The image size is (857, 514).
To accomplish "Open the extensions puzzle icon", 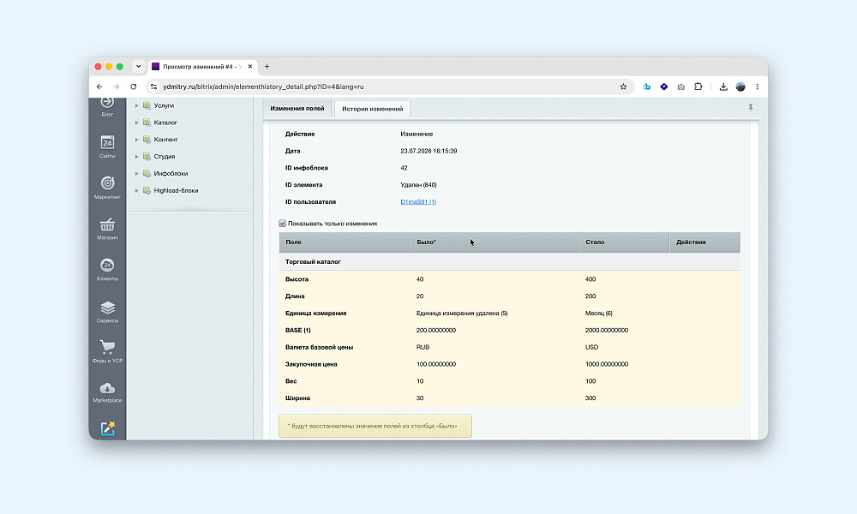I will pos(698,87).
